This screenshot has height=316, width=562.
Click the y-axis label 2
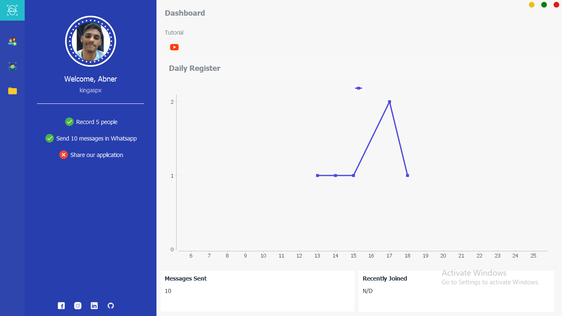coord(172,102)
